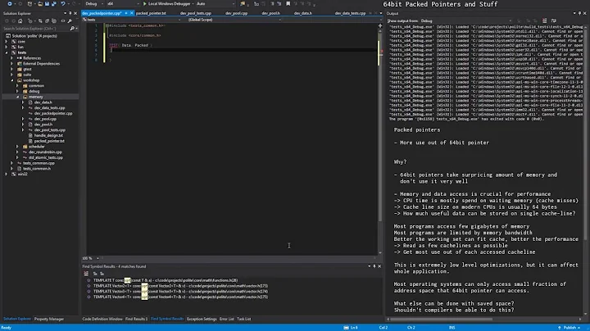Open Find in Files from the toolbar
590x331 pixels.
[243, 4]
